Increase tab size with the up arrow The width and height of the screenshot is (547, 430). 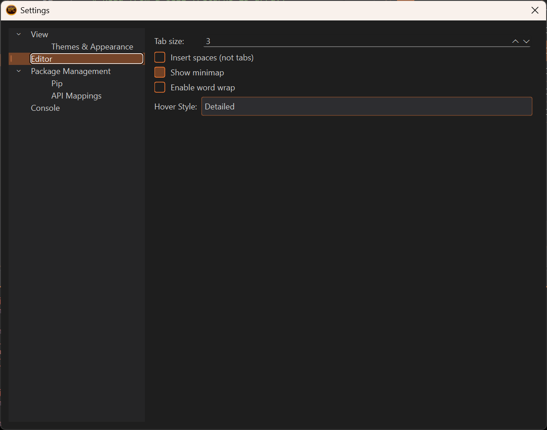[x=515, y=41]
